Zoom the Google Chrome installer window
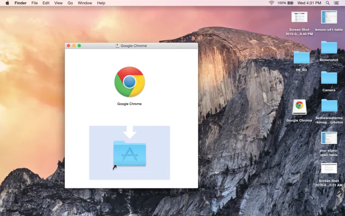The width and height of the screenshot is (345, 216). coord(79,46)
